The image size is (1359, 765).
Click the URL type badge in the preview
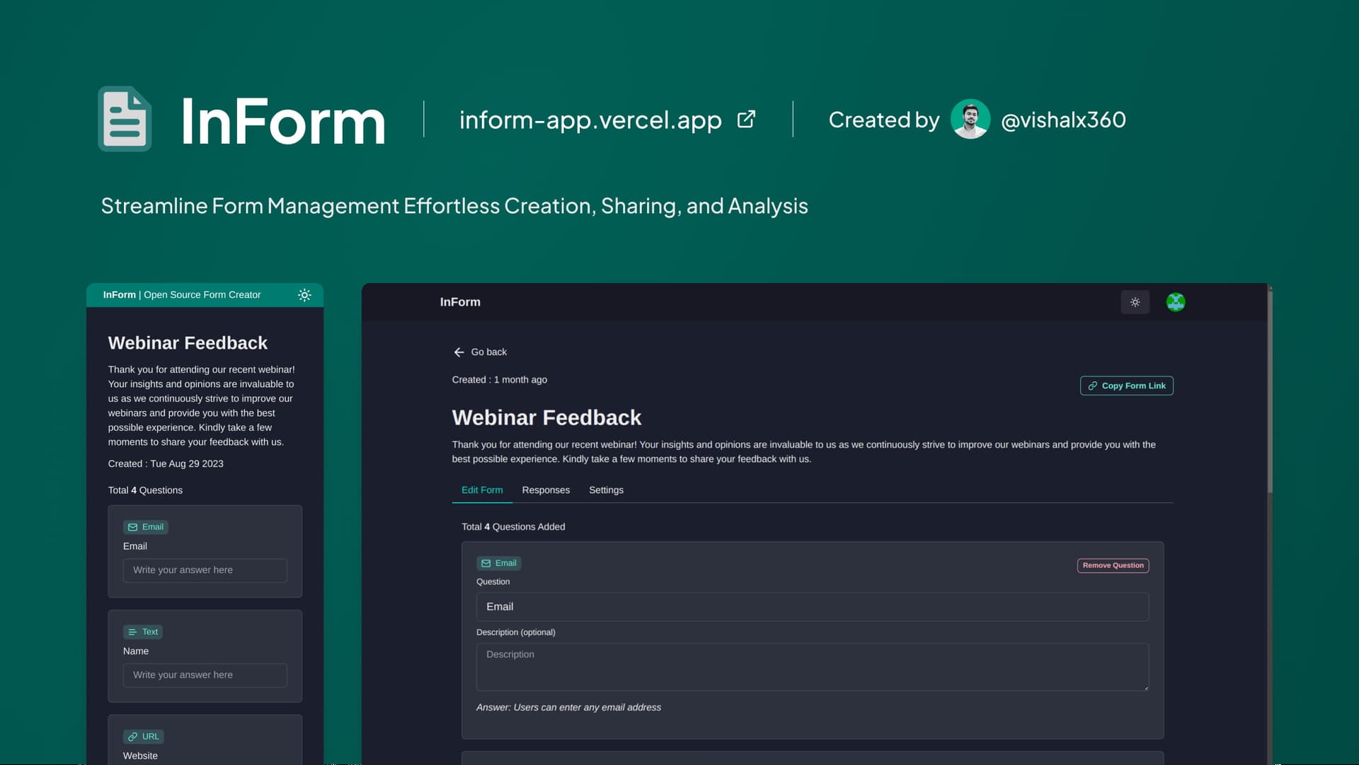pyautogui.click(x=144, y=737)
